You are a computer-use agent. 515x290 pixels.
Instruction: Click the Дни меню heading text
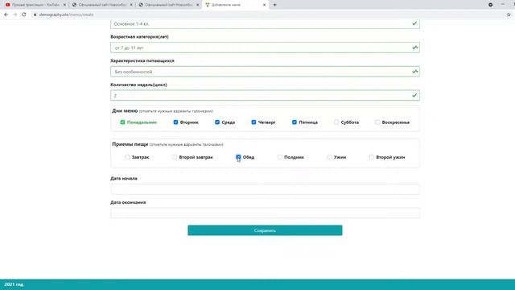coord(125,111)
